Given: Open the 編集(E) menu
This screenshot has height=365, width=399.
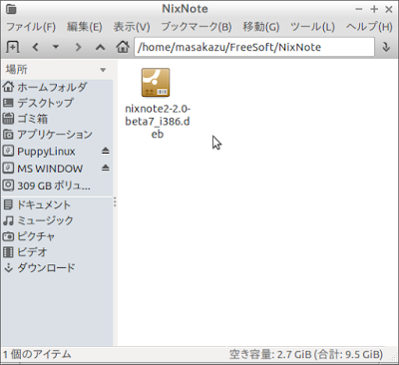Looking at the screenshot, I should pyautogui.click(x=85, y=27).
